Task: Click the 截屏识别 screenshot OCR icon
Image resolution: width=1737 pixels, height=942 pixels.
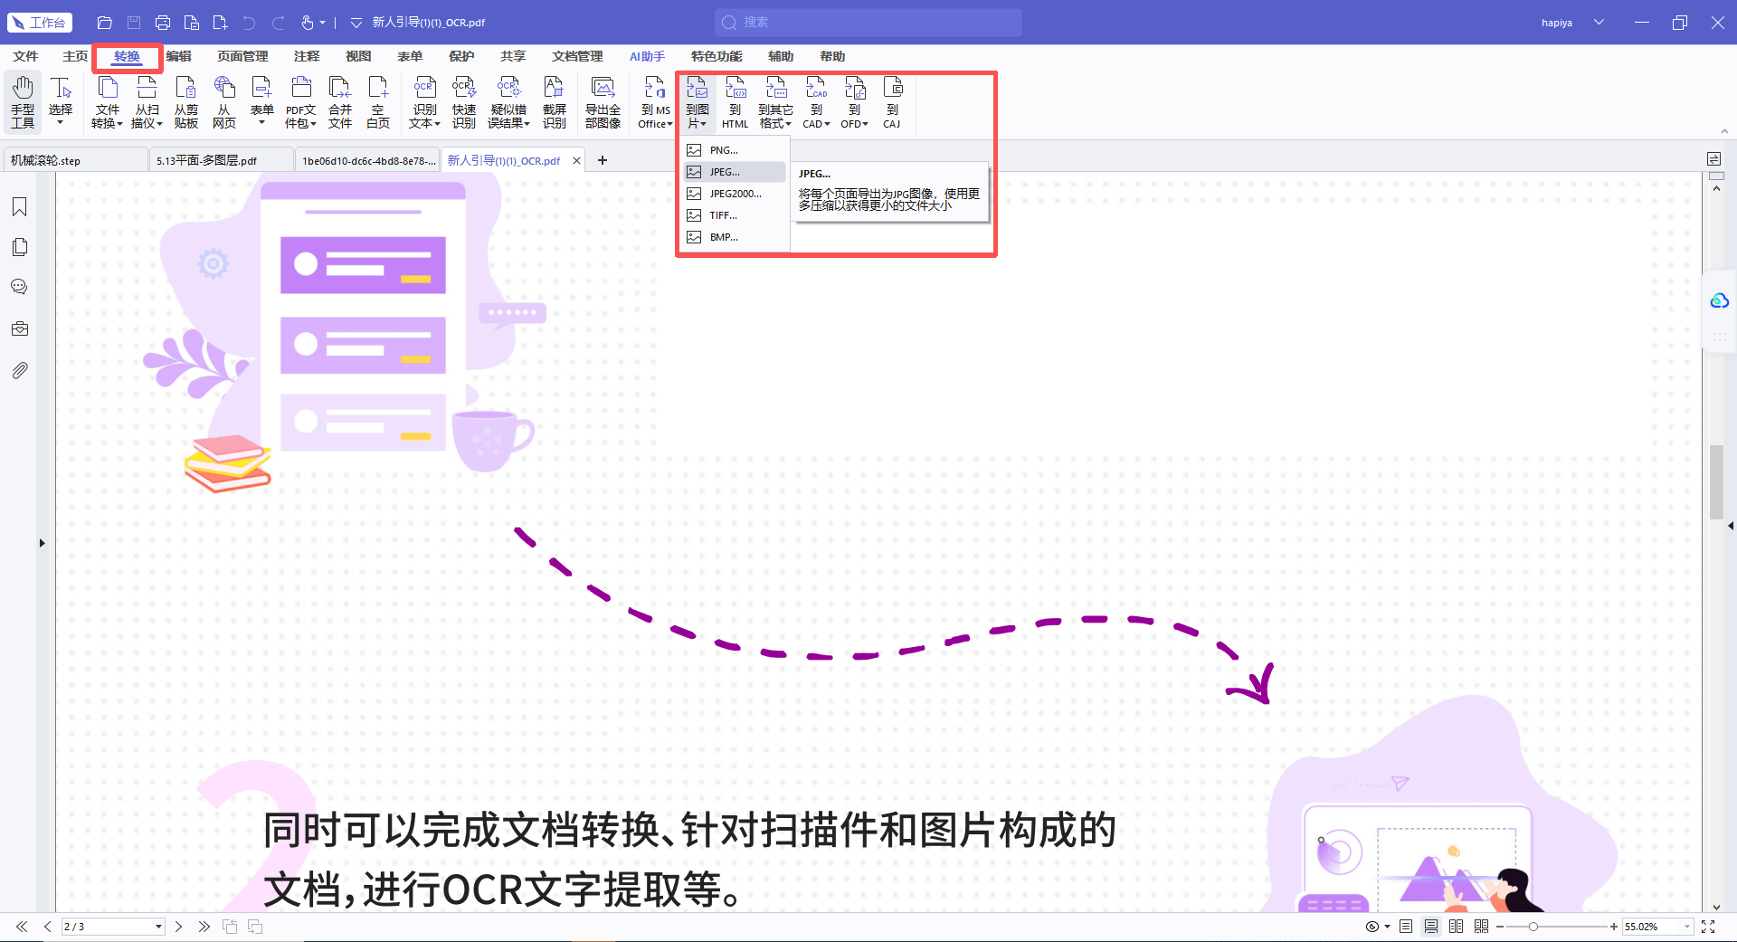Action: (x=554, y=101)
